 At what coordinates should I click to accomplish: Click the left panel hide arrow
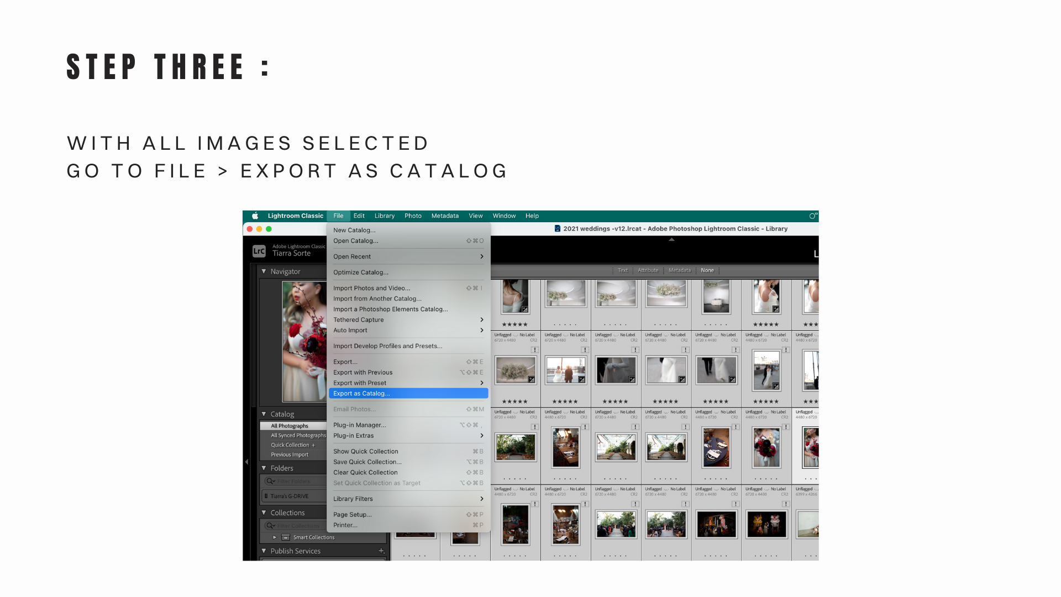246,462
